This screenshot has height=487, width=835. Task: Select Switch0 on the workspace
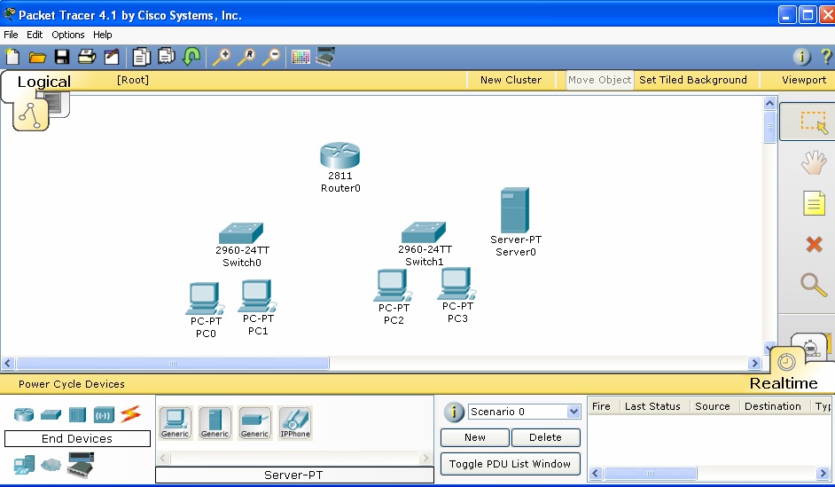pyautogui.click(x=241, y=233)
